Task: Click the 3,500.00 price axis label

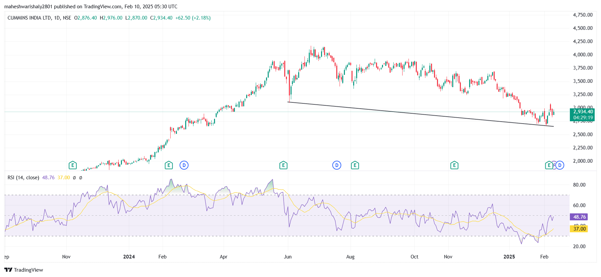Action: (583, 81)
